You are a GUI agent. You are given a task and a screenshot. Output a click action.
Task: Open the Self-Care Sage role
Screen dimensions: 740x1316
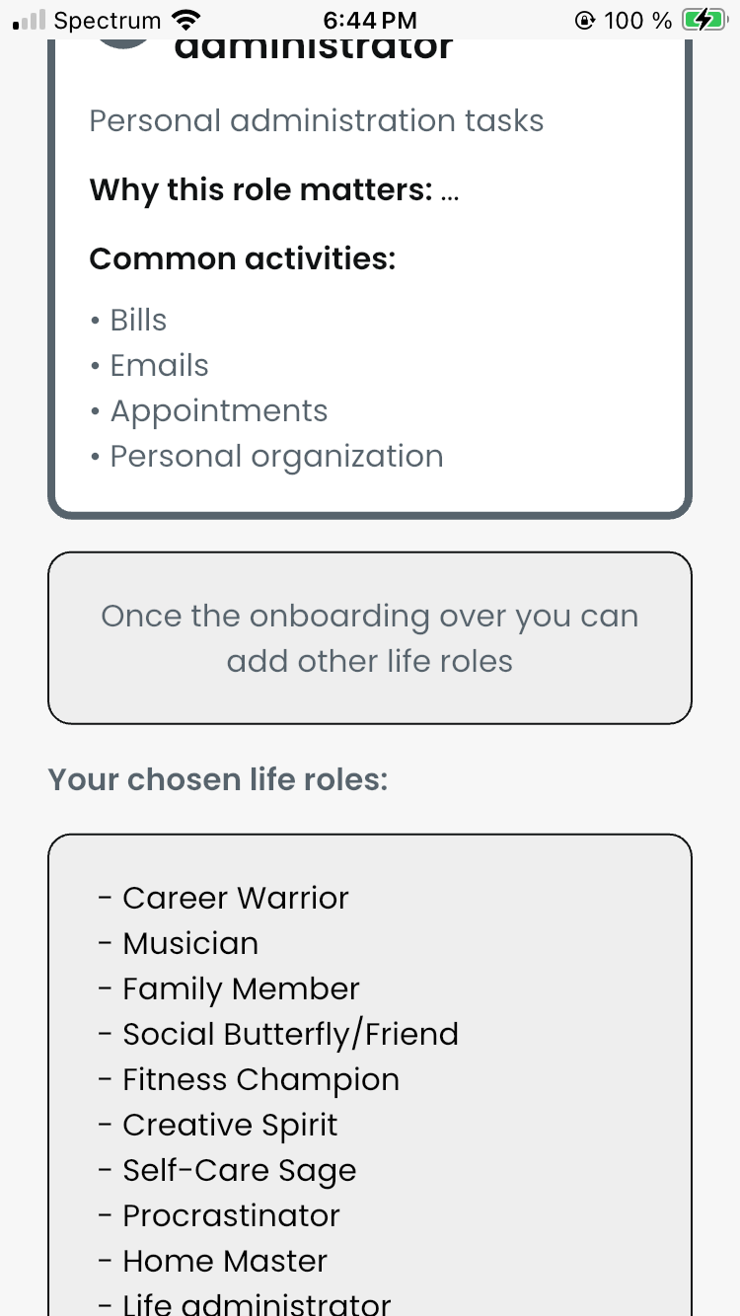(x=239, y=1170)
